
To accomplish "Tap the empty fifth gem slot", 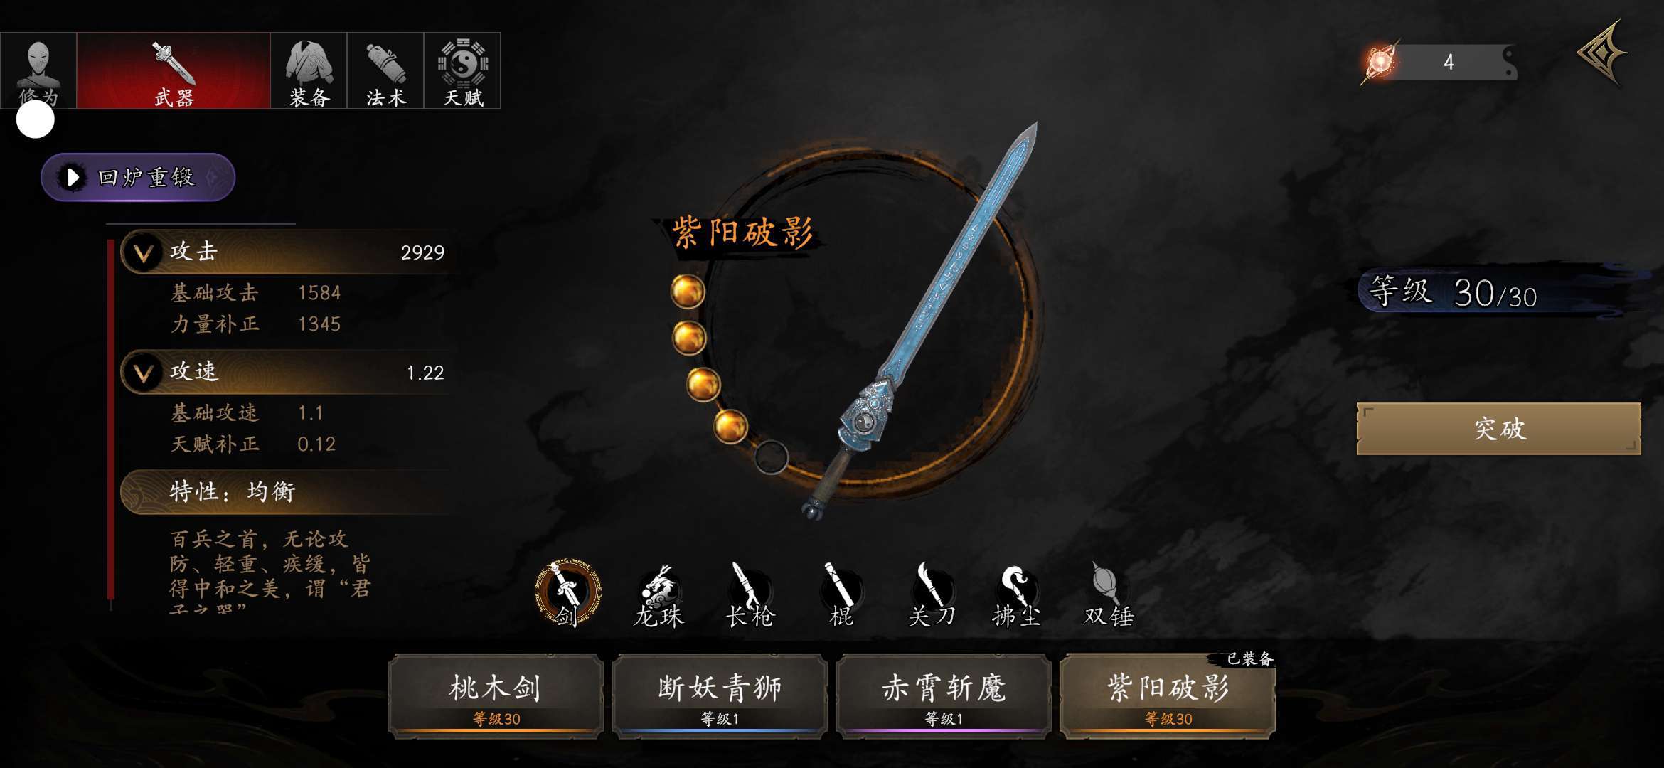I will tap(771, 457).
